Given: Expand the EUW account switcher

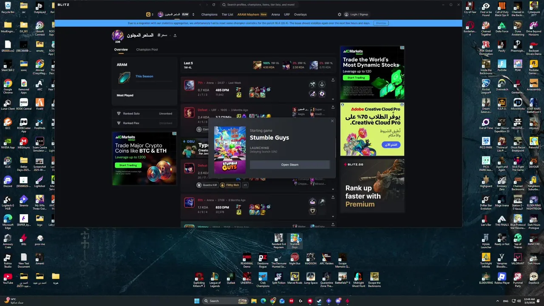Looking at the screenshot, I should (x=193, y=14).
